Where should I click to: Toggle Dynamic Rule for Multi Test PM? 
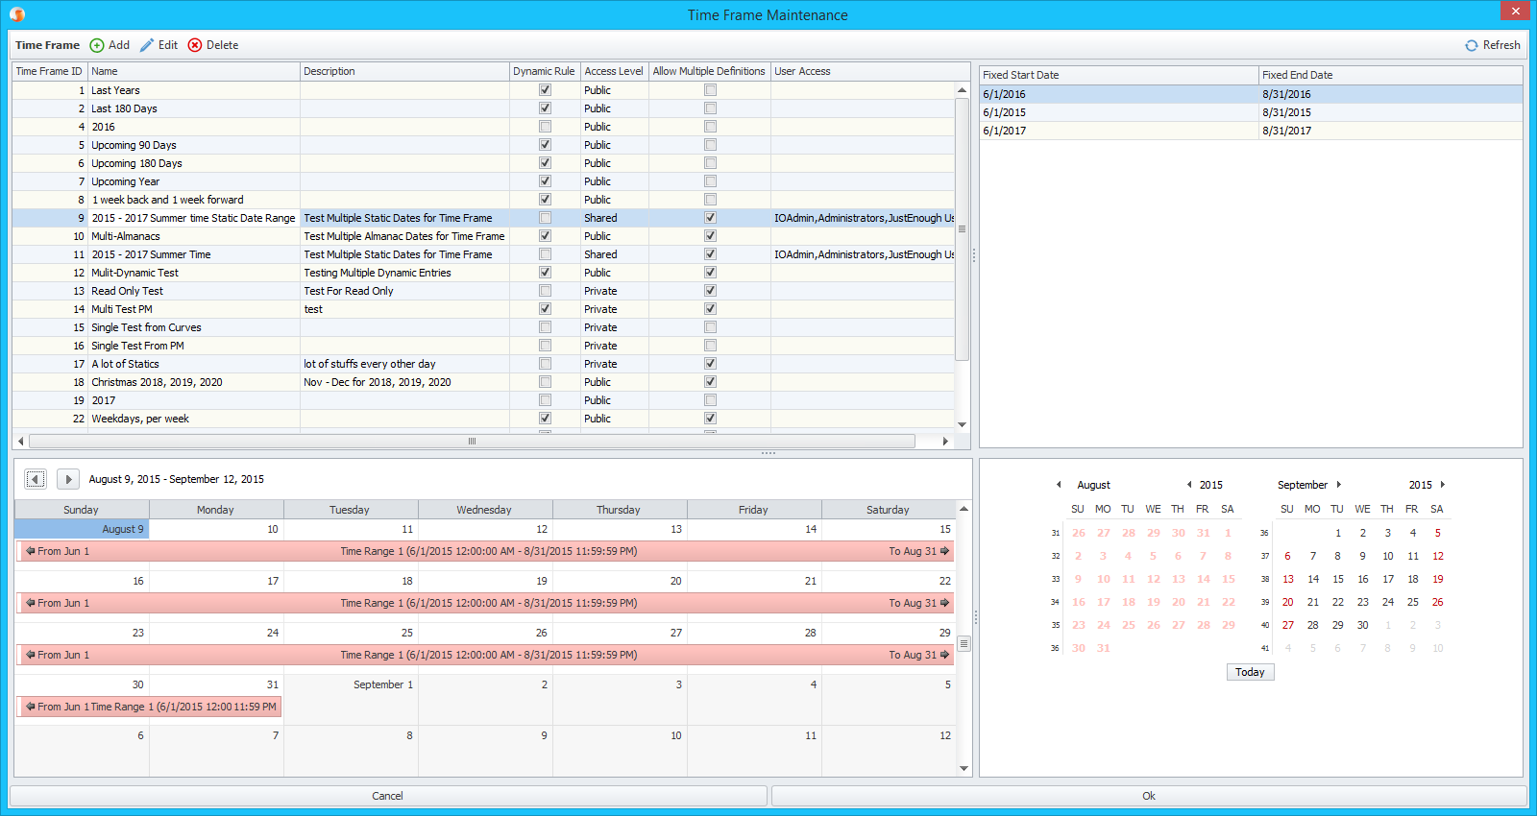point(546,309)
